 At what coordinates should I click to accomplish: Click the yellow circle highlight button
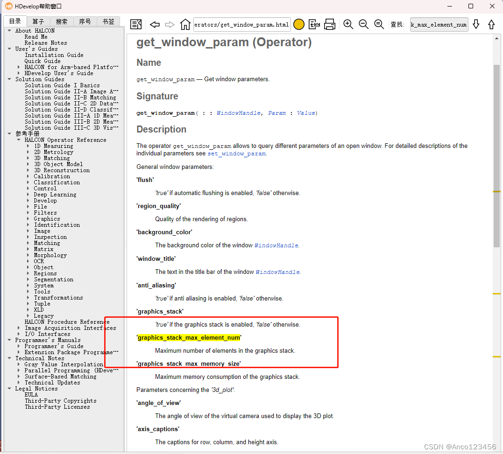click(x=298, y=24)
